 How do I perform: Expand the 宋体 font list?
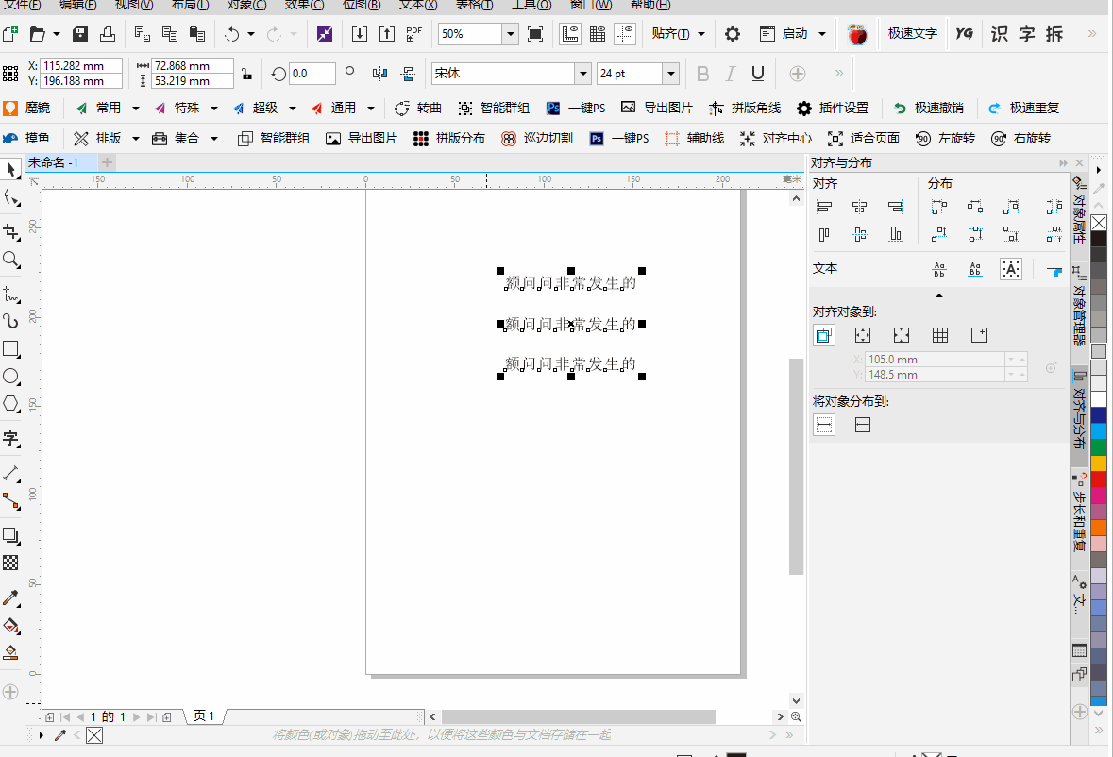click(x=582, y=73)
